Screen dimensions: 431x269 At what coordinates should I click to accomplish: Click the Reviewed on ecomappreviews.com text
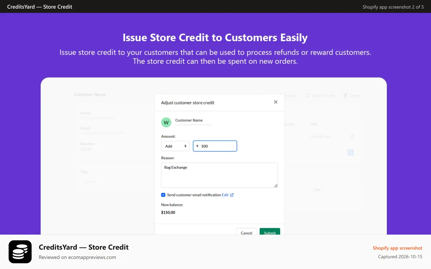point(77,257)
